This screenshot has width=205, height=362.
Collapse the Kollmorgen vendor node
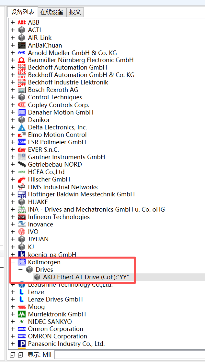[13, 262]
